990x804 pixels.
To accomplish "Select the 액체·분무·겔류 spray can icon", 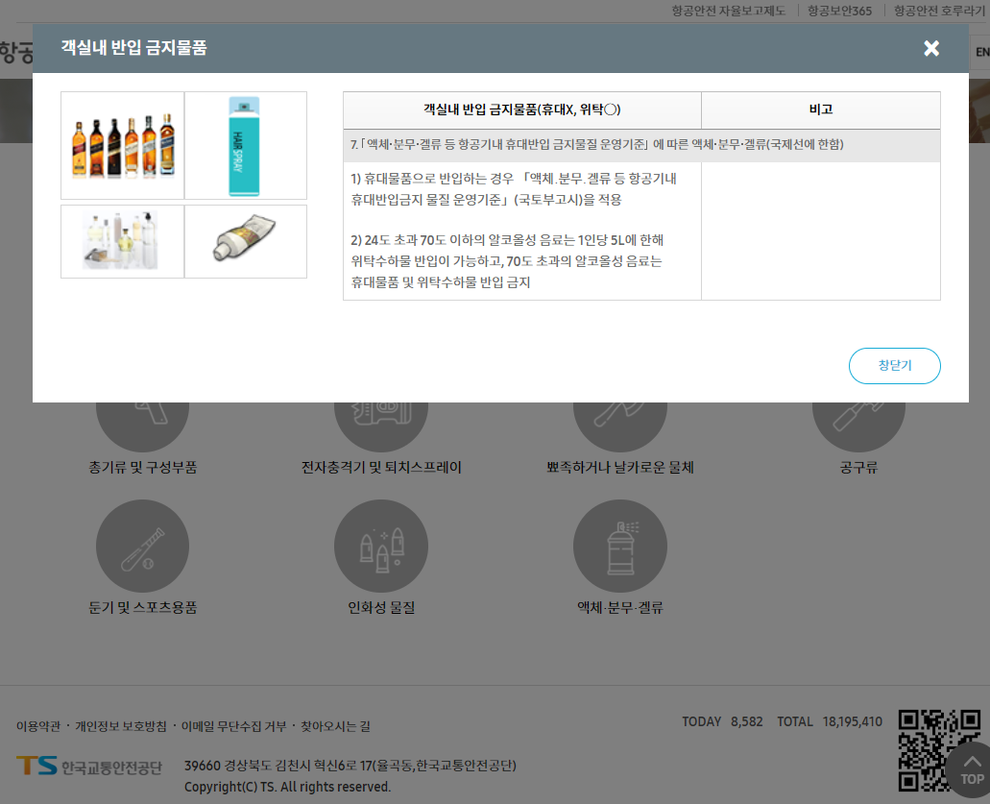I will click(620, 546).
